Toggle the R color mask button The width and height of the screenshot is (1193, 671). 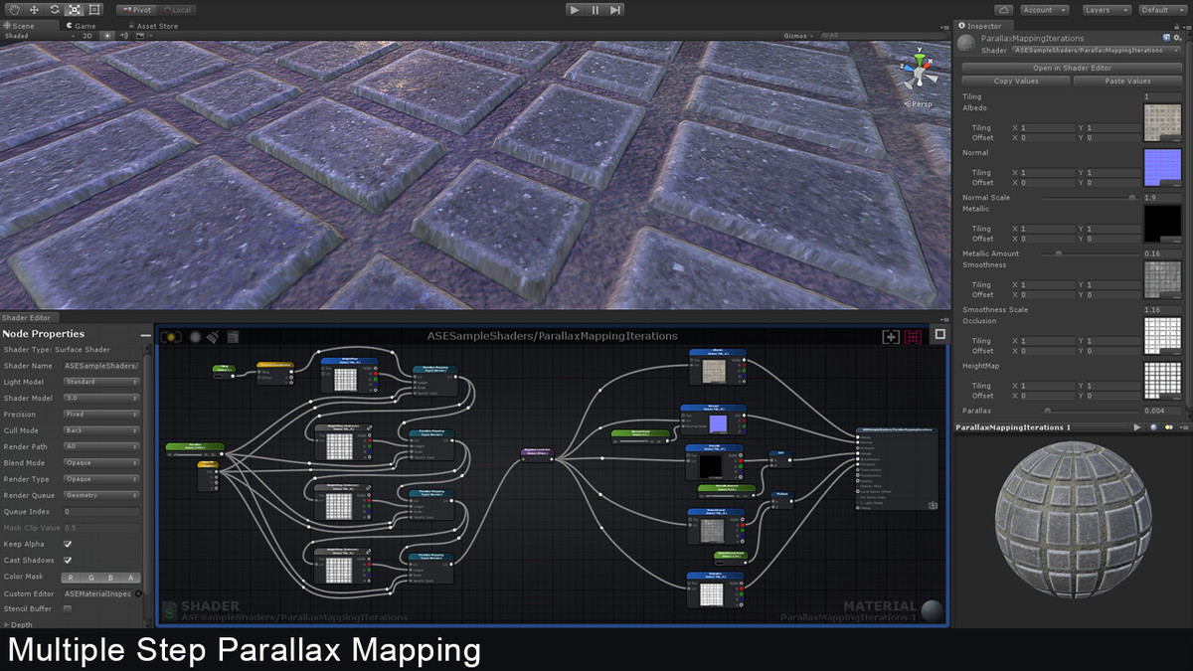coord(73,577)
